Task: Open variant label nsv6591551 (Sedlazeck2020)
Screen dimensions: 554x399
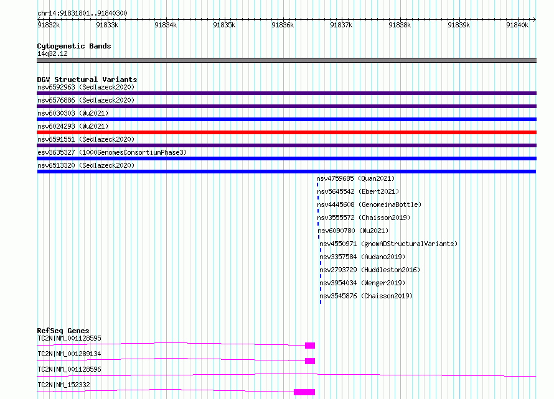Action: [x=86, y=139]
